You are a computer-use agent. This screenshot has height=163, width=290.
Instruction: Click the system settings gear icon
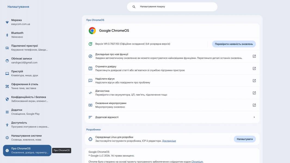pyautogui.click(x=7, y=137)
